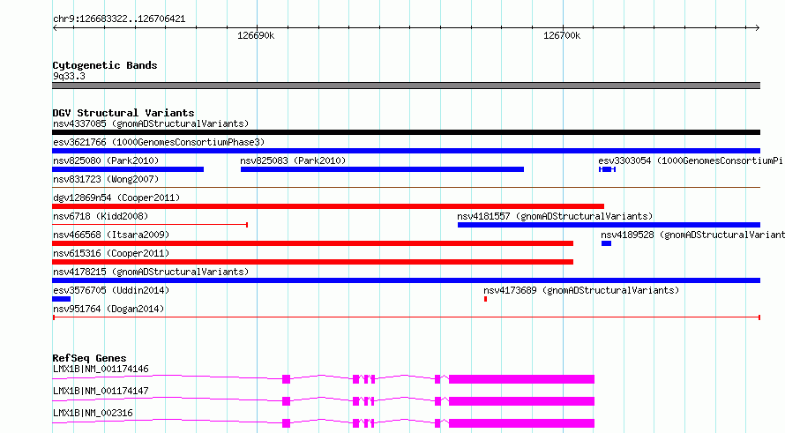Open variant label nsv466568 (Itsara2009)
The width and height of the screenshot is (785, 433).
111,235
